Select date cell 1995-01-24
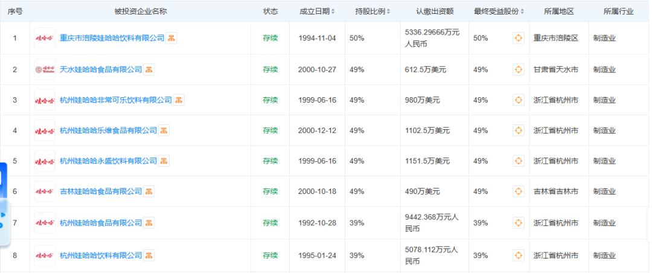 [x=318, y=255]
